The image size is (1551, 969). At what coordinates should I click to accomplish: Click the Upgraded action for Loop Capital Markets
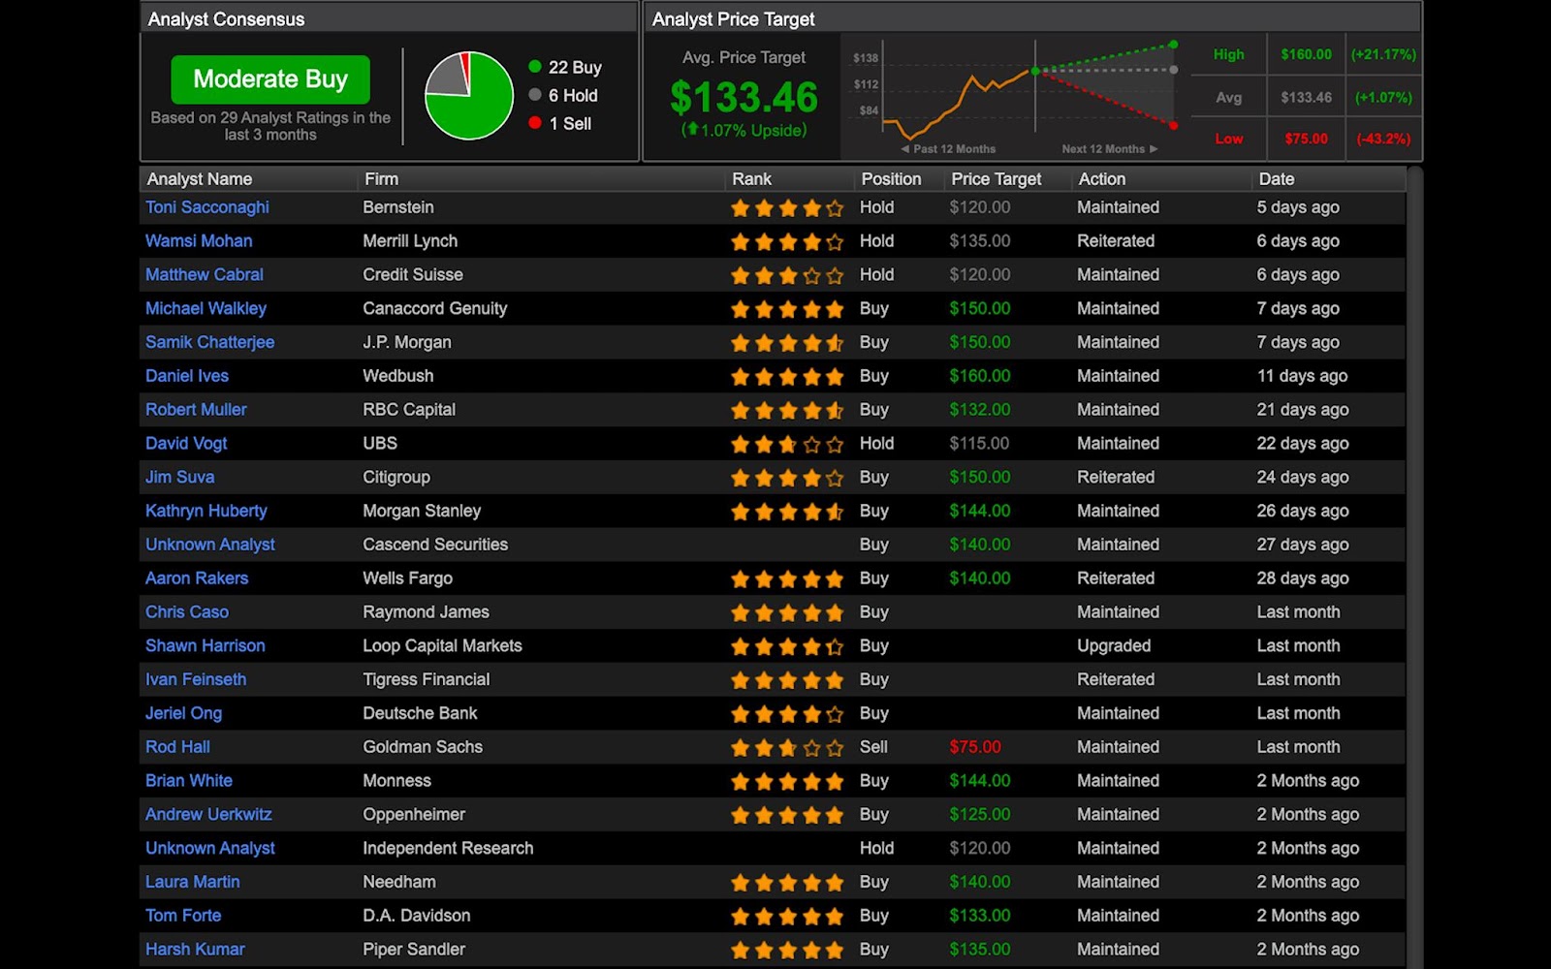[x=1114, y=646]
